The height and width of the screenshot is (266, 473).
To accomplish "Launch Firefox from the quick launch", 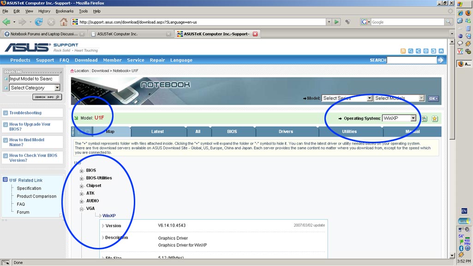I will pyautogui.click(x=468, y=13).
